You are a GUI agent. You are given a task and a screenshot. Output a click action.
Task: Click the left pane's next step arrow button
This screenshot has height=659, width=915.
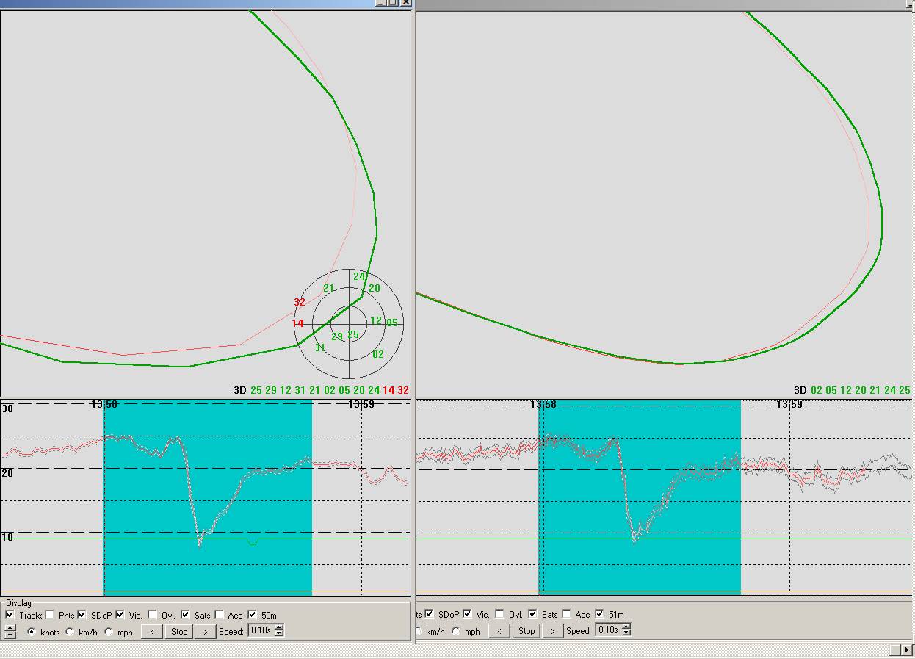click(205, 632)
